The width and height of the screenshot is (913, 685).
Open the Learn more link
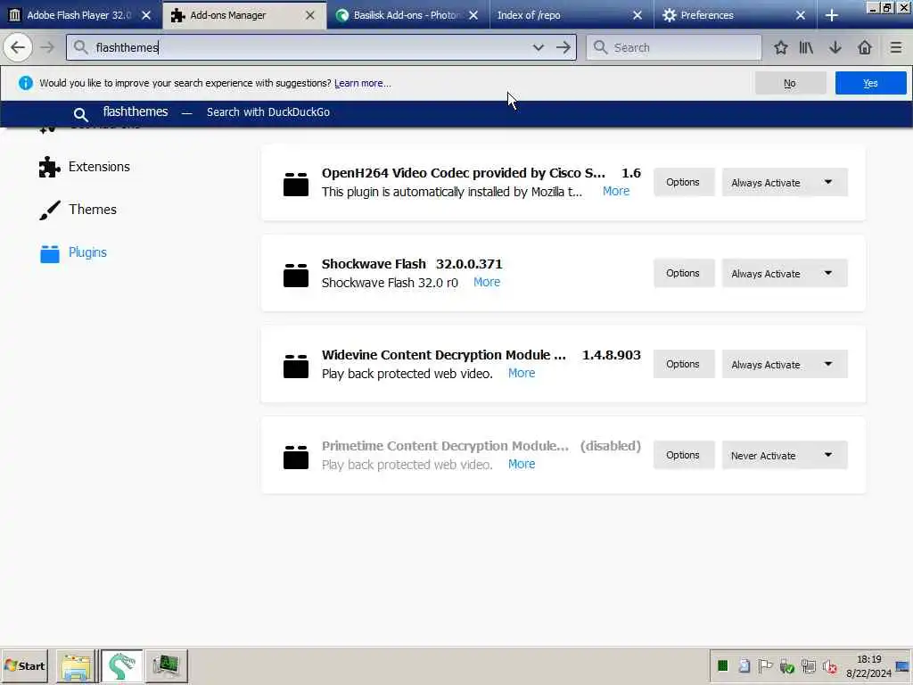(362, 83)
